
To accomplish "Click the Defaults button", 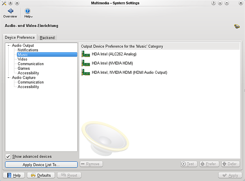I will click(41, 175).
